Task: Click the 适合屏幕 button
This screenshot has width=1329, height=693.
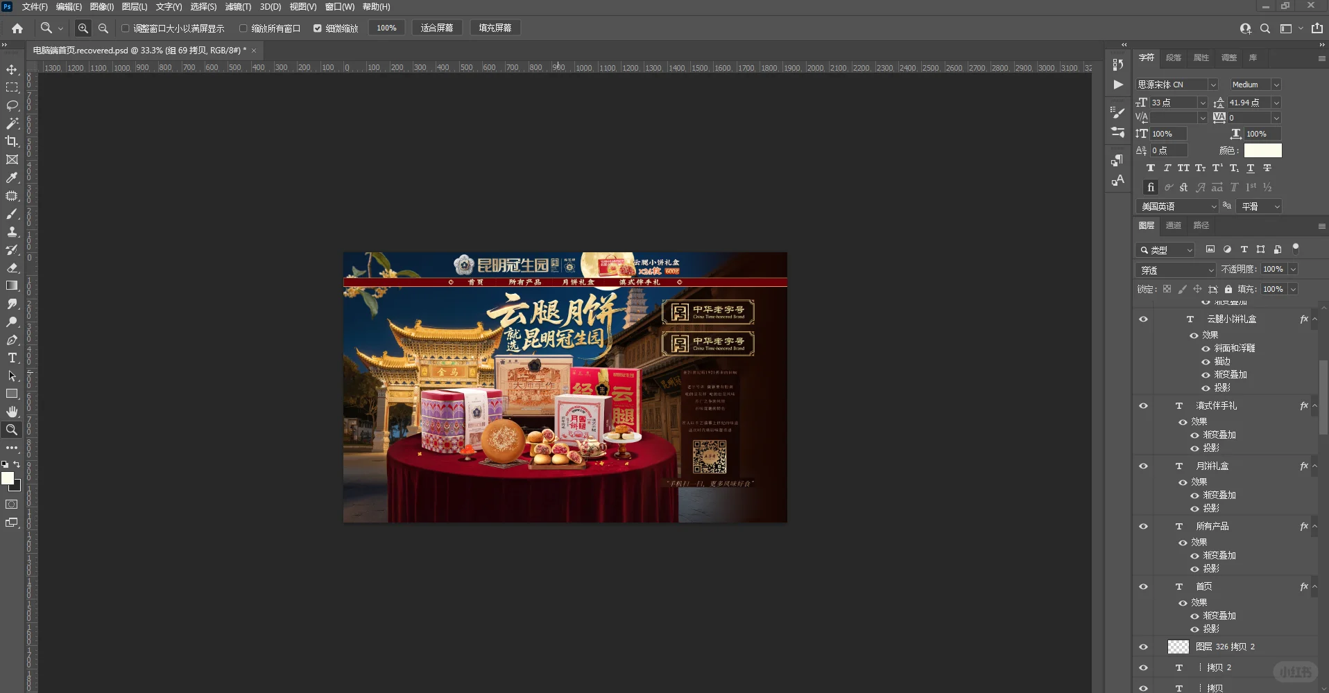Action: [437, 28]
